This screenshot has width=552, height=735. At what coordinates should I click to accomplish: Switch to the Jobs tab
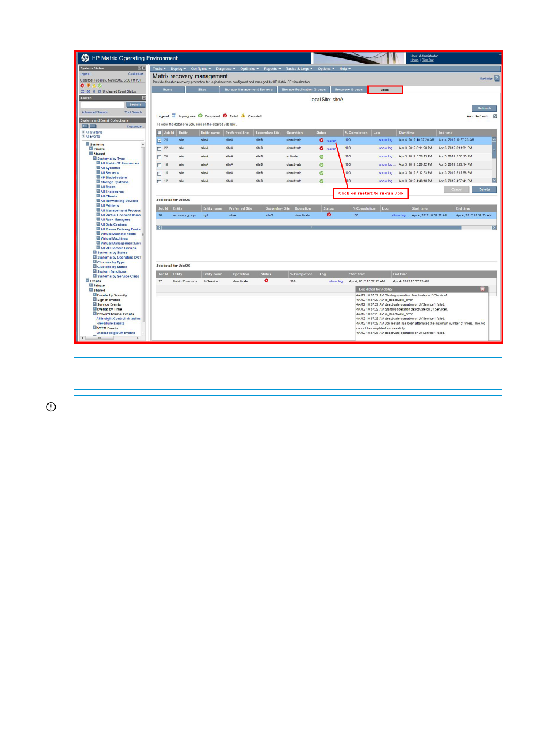pos(385,90)
